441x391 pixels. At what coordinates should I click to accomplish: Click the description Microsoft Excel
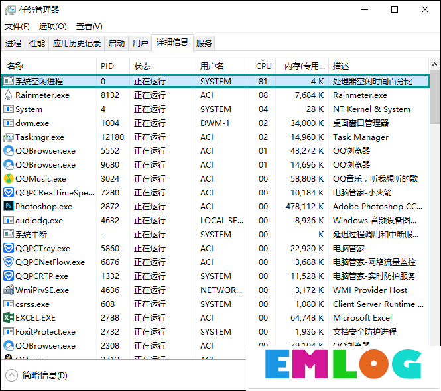[x=362, y=317]
